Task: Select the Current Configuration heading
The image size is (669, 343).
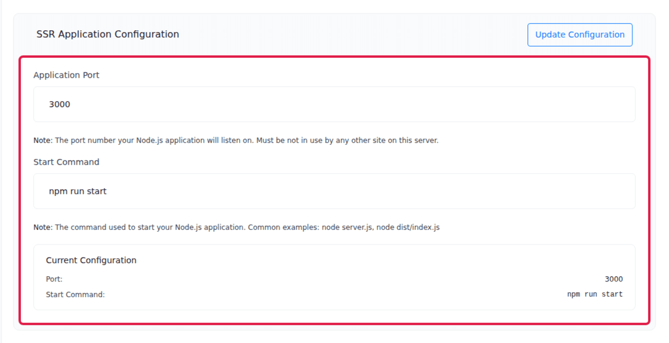Action: [x=91, y=260]
